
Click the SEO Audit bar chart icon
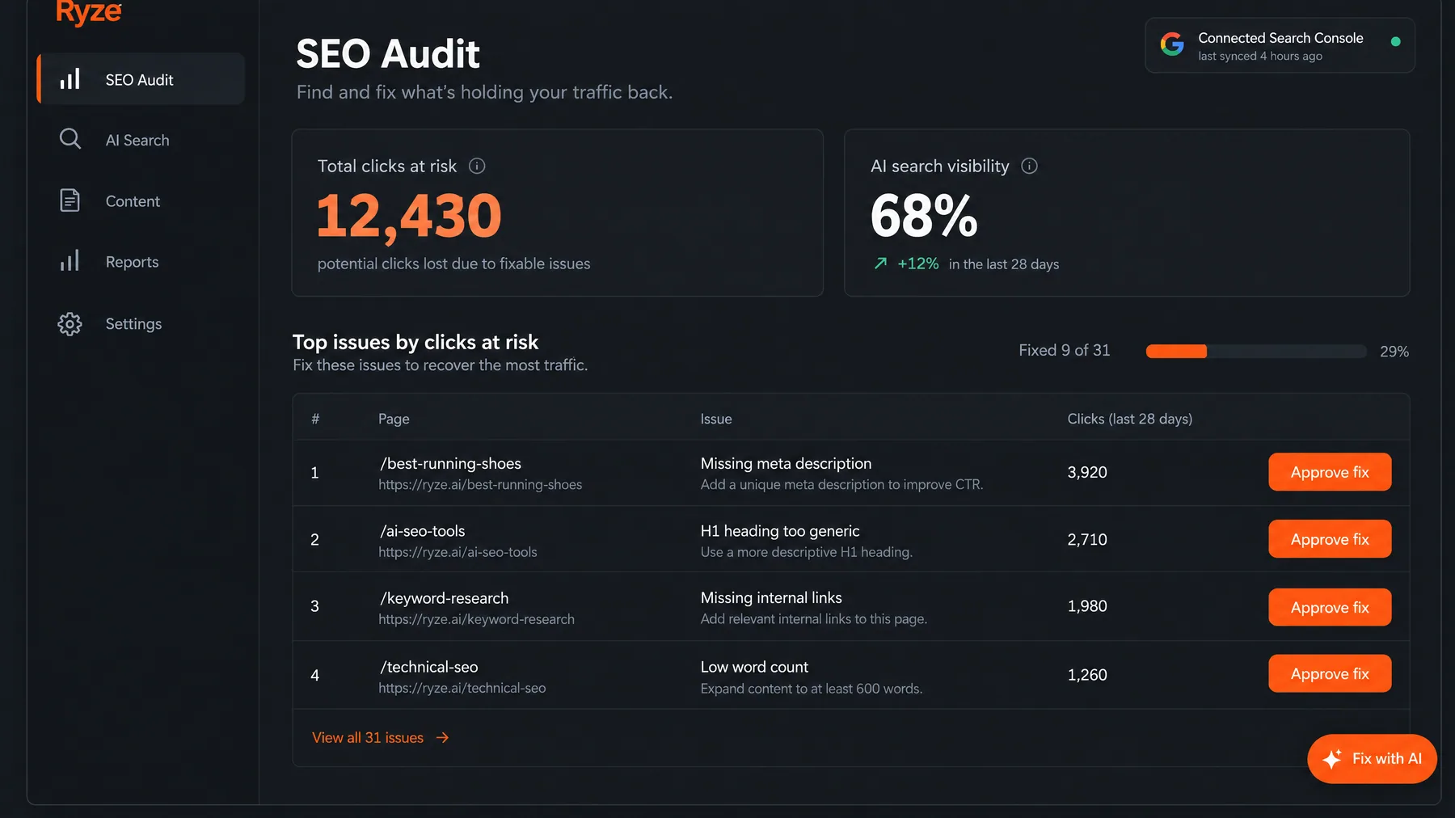[x=70, y=79]
